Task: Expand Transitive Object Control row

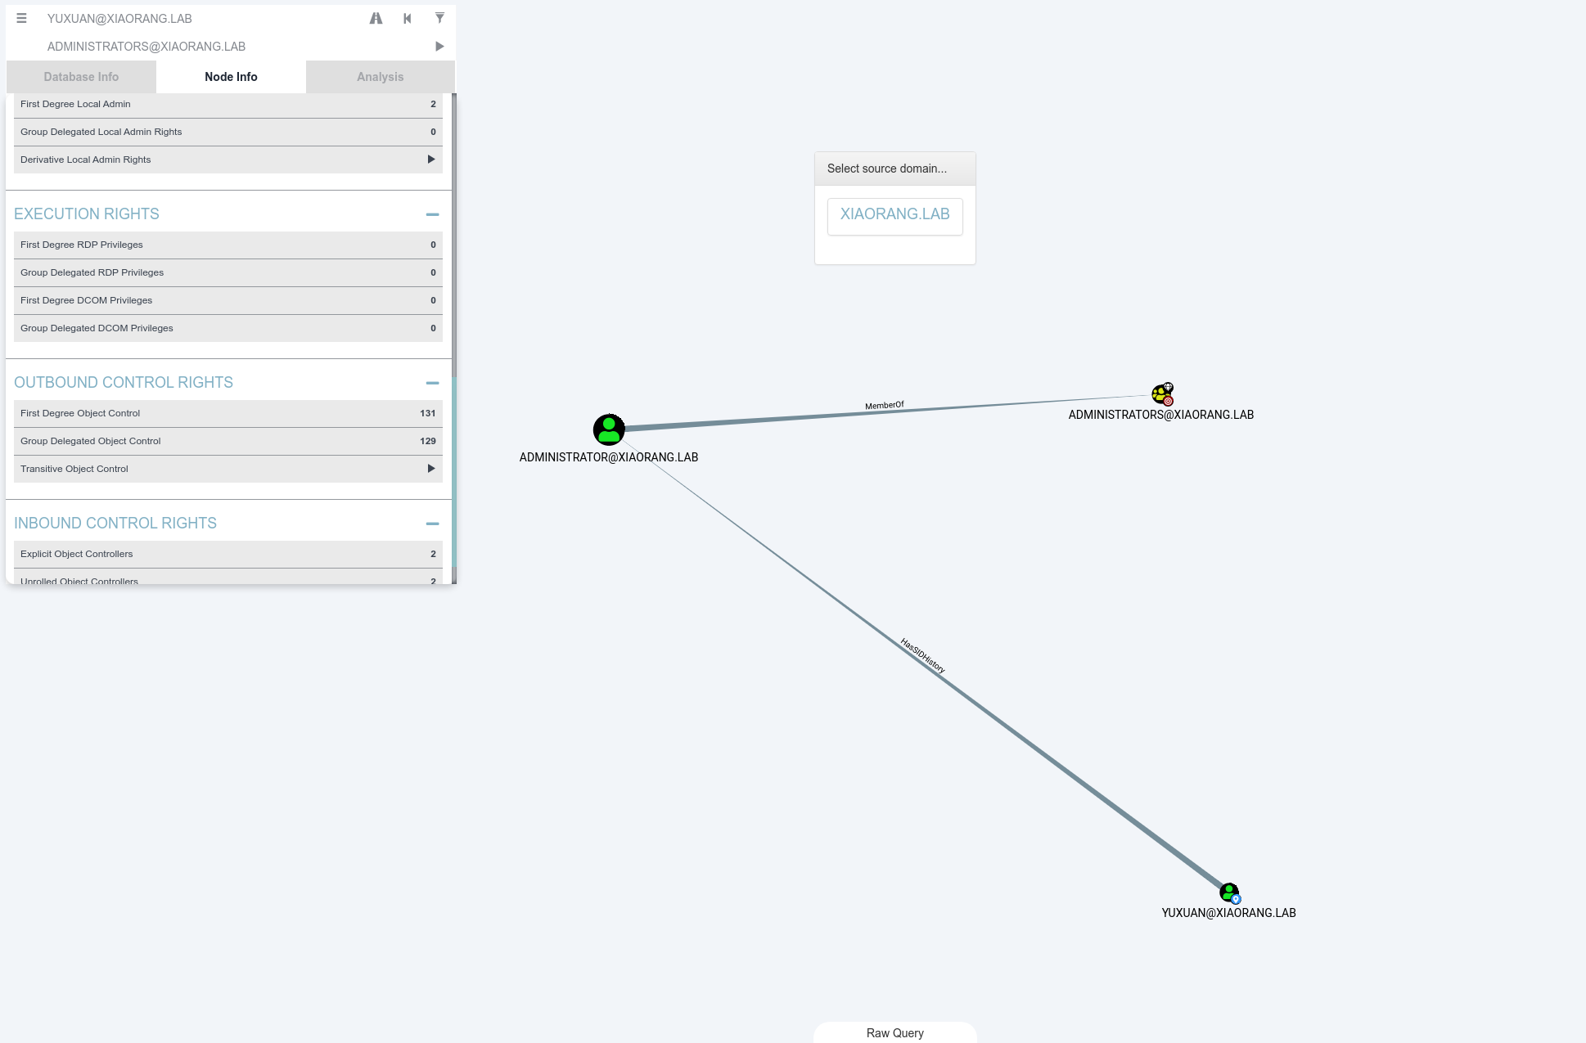Action: tap(431, 469)
